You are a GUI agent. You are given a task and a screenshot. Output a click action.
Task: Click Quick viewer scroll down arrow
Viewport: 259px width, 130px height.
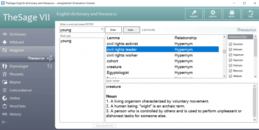click(x=255, y=120)
